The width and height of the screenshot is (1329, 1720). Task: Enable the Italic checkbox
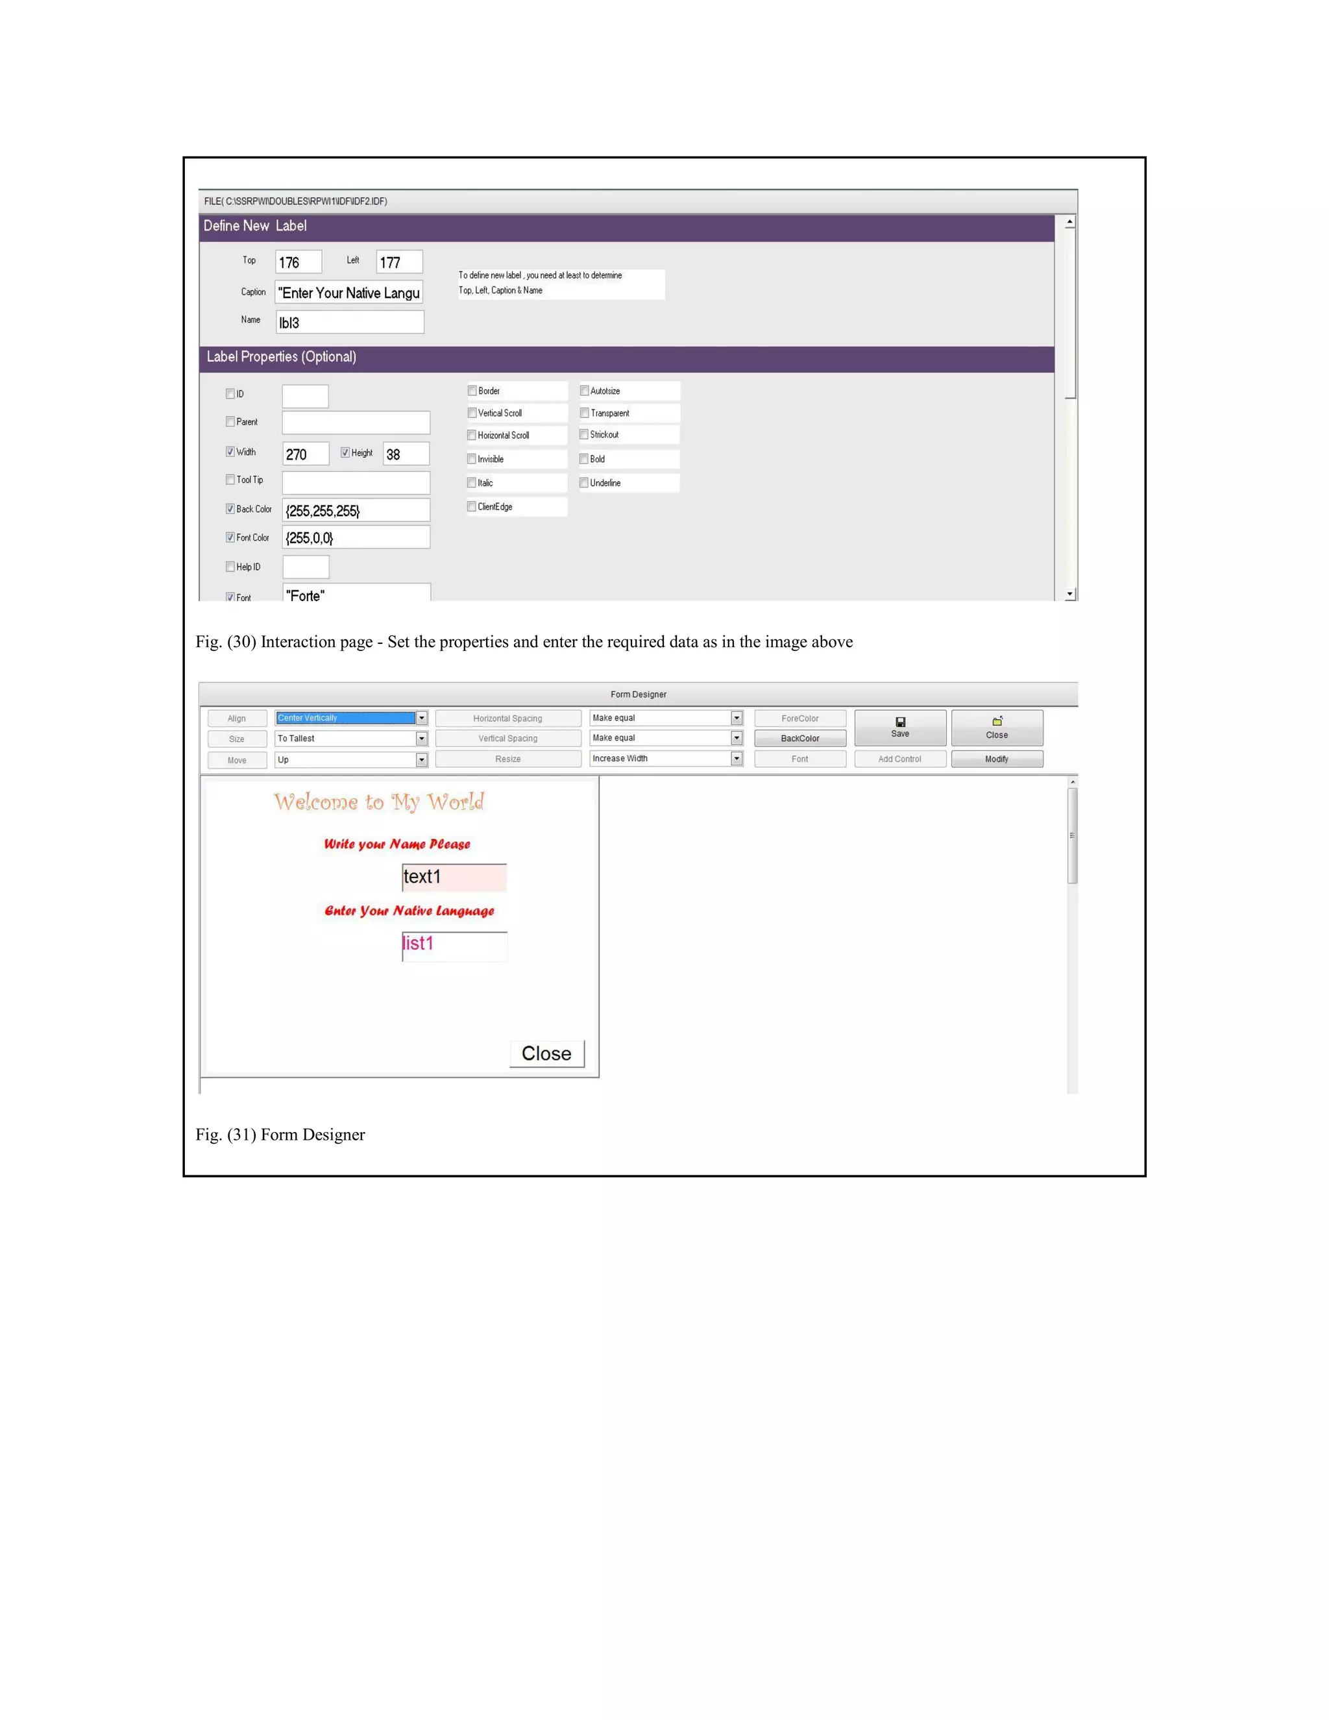click(472, 483)
